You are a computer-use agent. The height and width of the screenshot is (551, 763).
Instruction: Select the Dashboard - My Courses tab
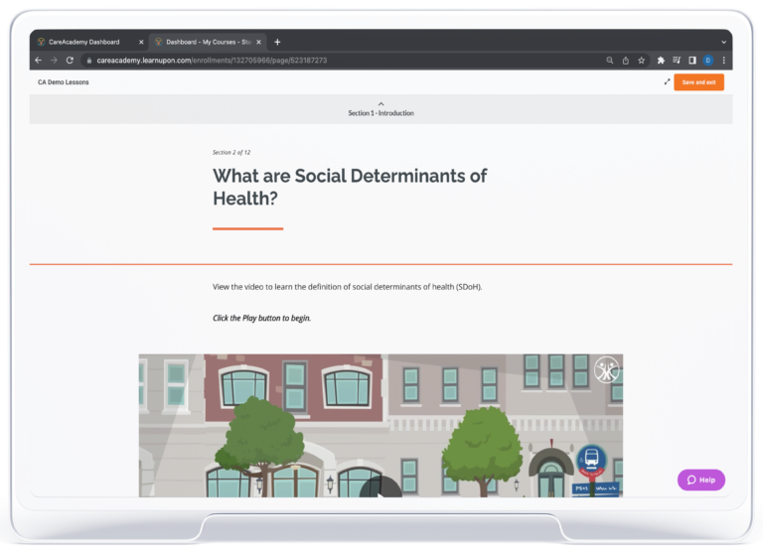point(202,42)
